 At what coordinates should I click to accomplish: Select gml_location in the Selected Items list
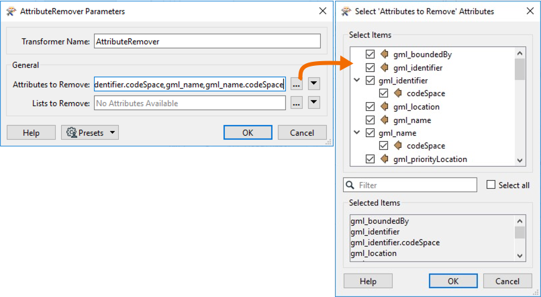(373, 253)
